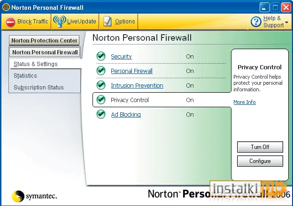The image size is (293, 206).
Task: Click the Privacy Control heading in info panel
Action: click(x=260, y=67)
